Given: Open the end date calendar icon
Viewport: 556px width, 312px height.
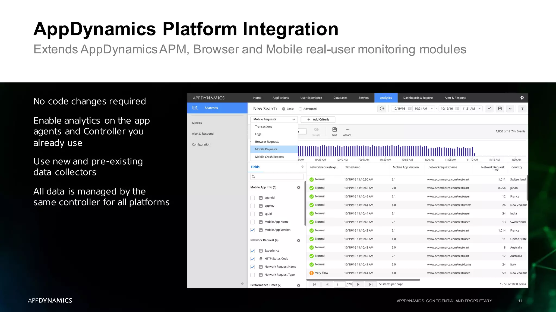Looking at the screenshot, I should click(457, 109).
